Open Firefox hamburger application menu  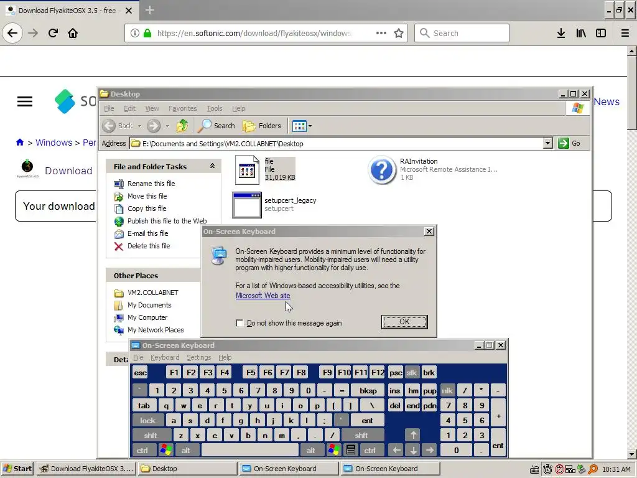coord(625,33)
